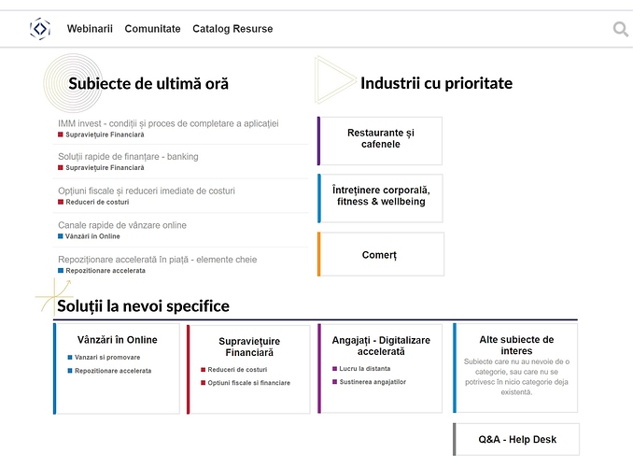This screenshot has width=633, height=467.
Task: Open Lucru la distanta subcategory
Action: point(365,369)
